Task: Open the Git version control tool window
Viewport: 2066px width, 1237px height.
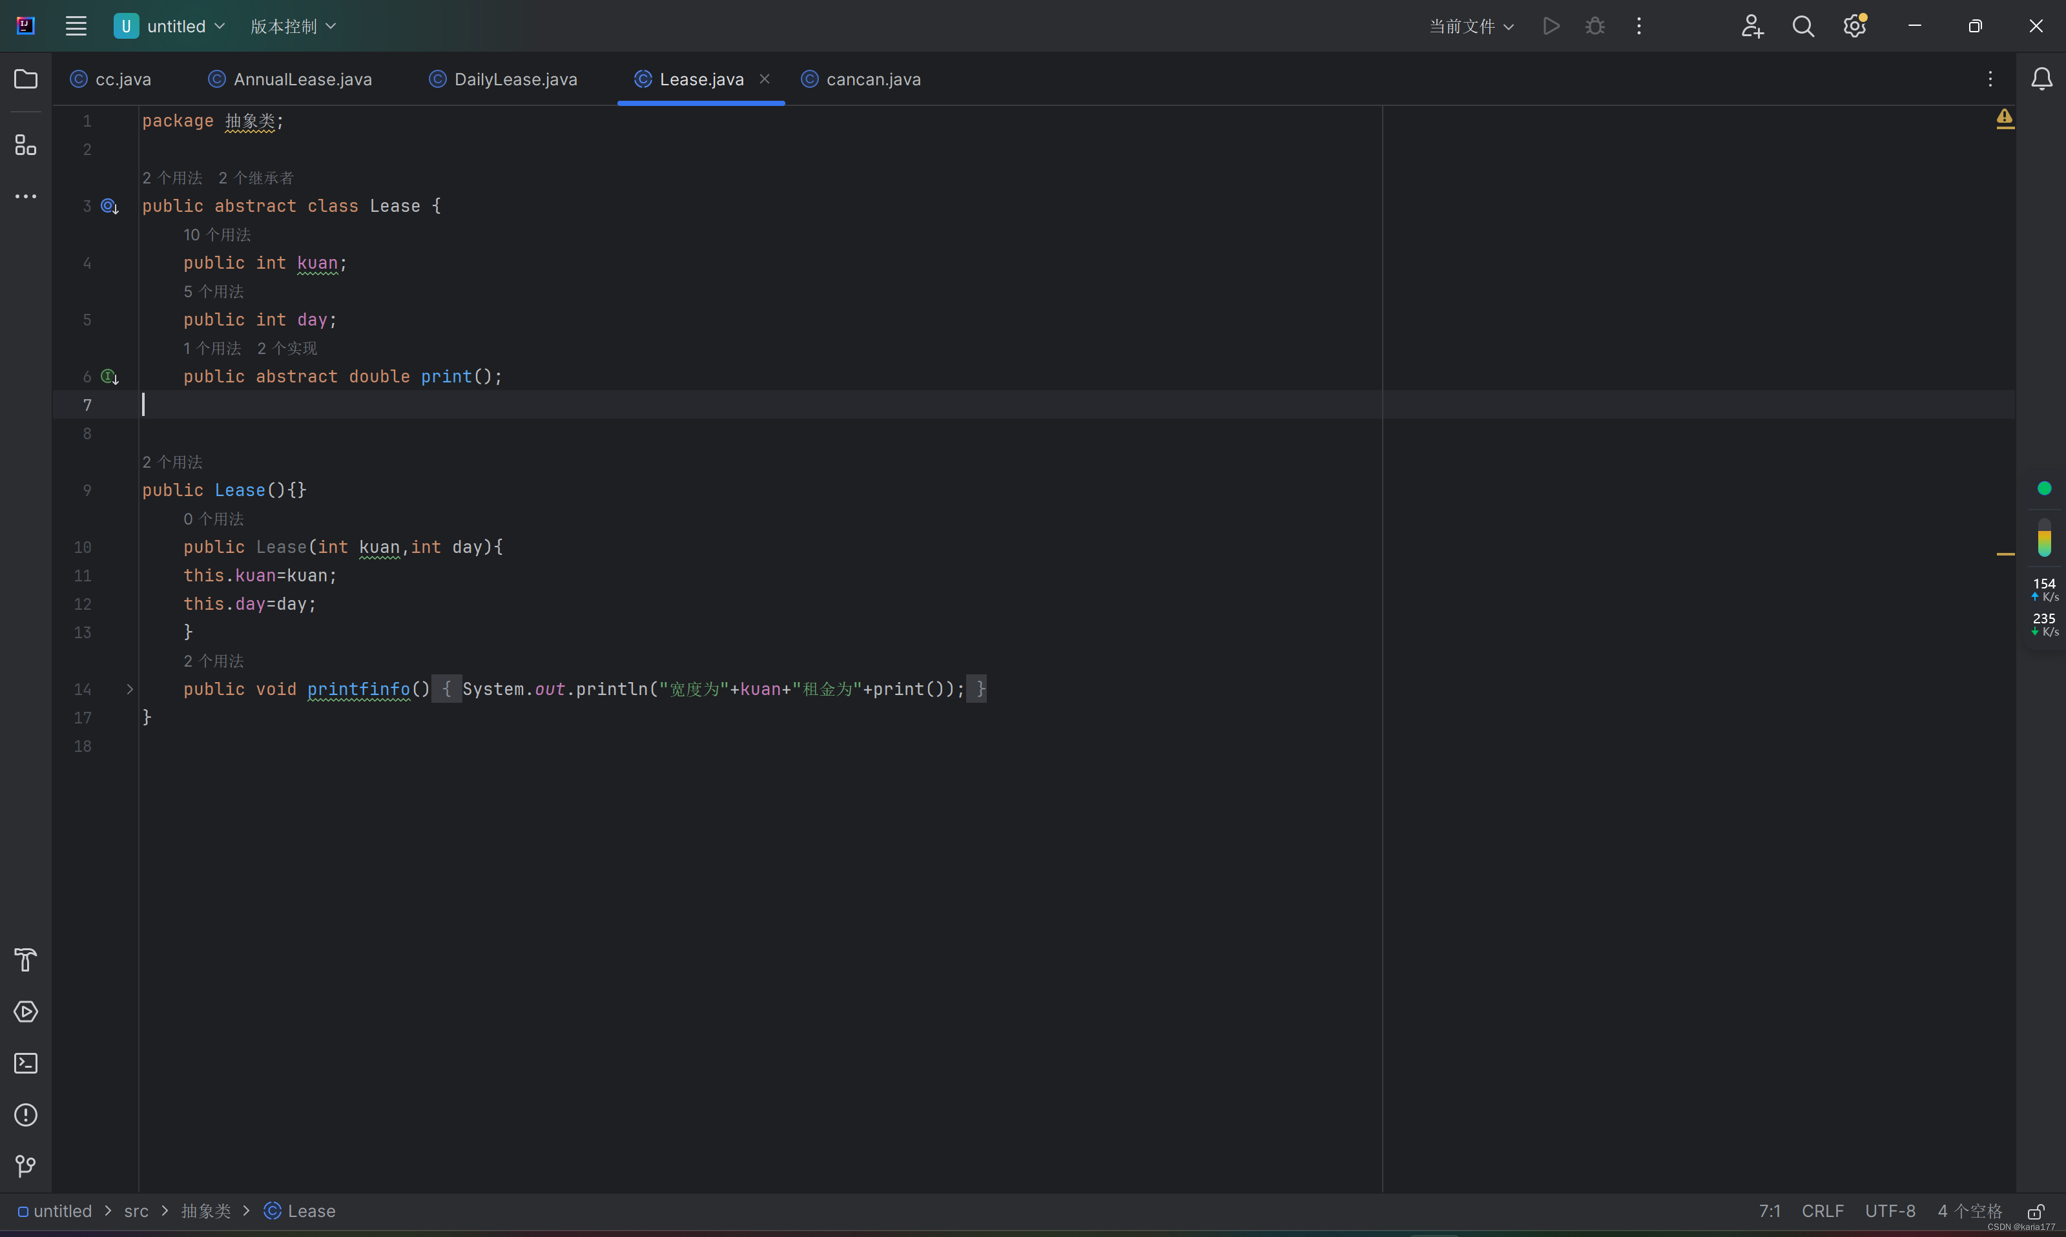Action: (x=26, y=1166)
